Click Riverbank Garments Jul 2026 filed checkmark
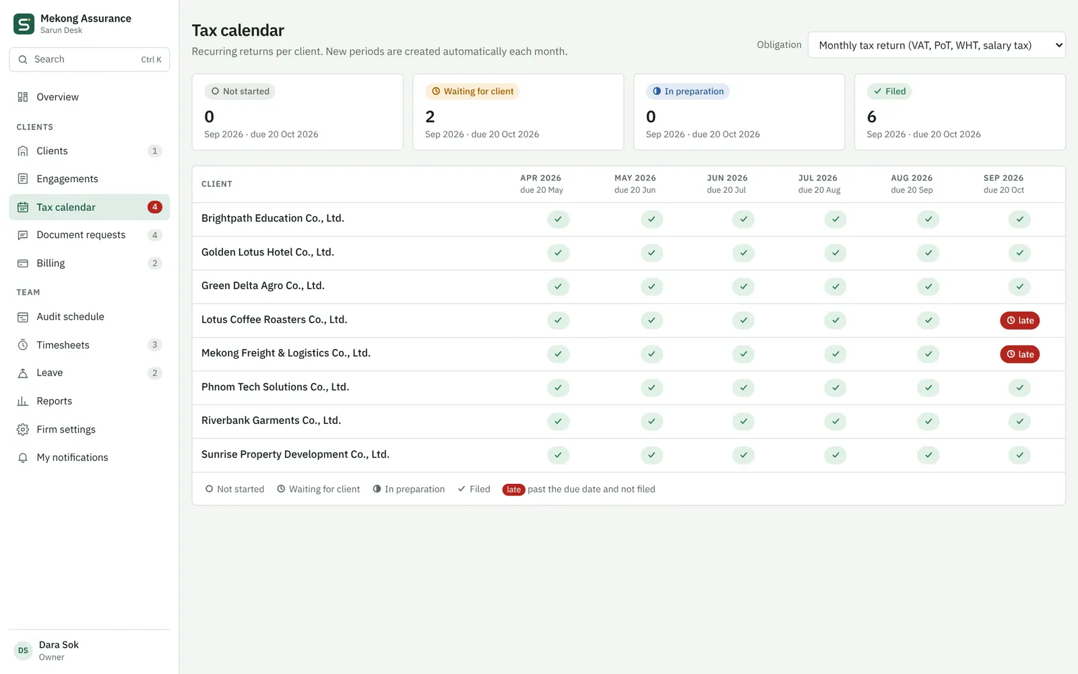This screenshot has width=1078, height=674. tap(835, 421)
